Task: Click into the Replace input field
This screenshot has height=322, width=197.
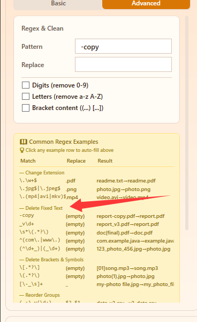Action: point(123,64)
